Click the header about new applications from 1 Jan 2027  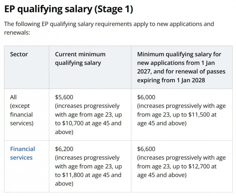click(x=181, y=67)
